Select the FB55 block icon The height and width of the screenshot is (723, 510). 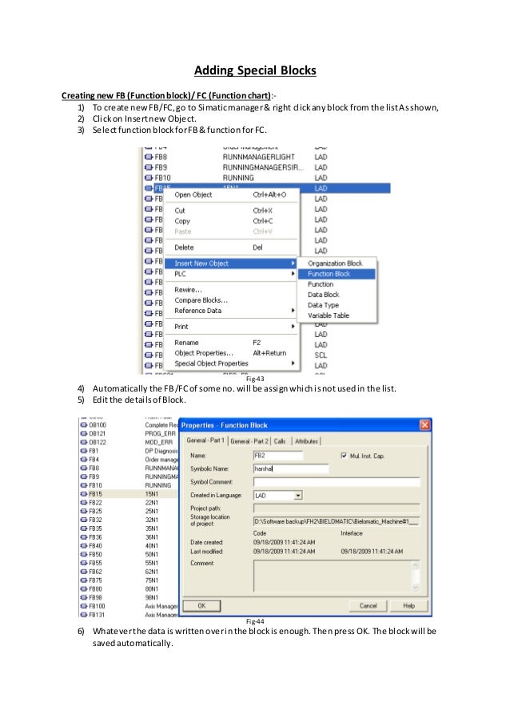(84, 563)
